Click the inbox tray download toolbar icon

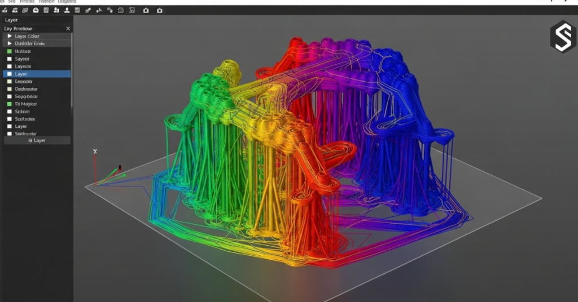[x=36, y=10]
